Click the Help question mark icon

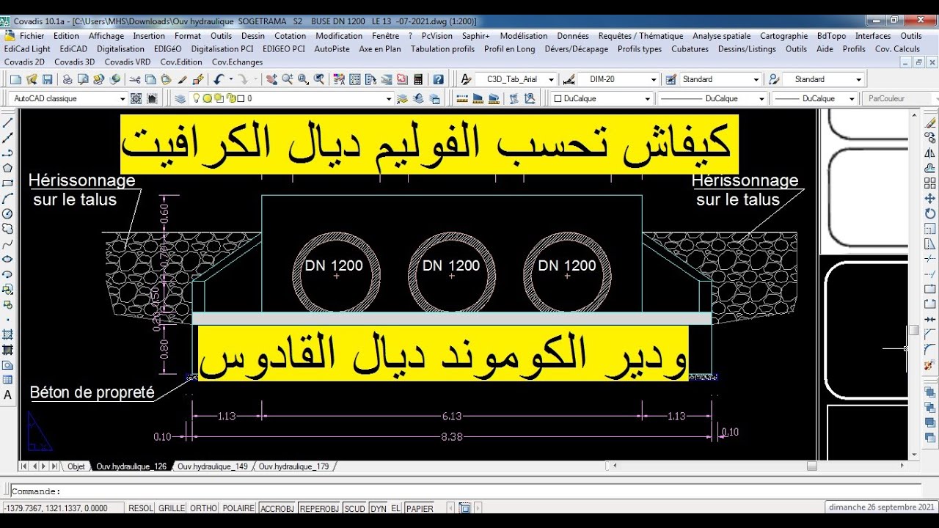[438, 79]
